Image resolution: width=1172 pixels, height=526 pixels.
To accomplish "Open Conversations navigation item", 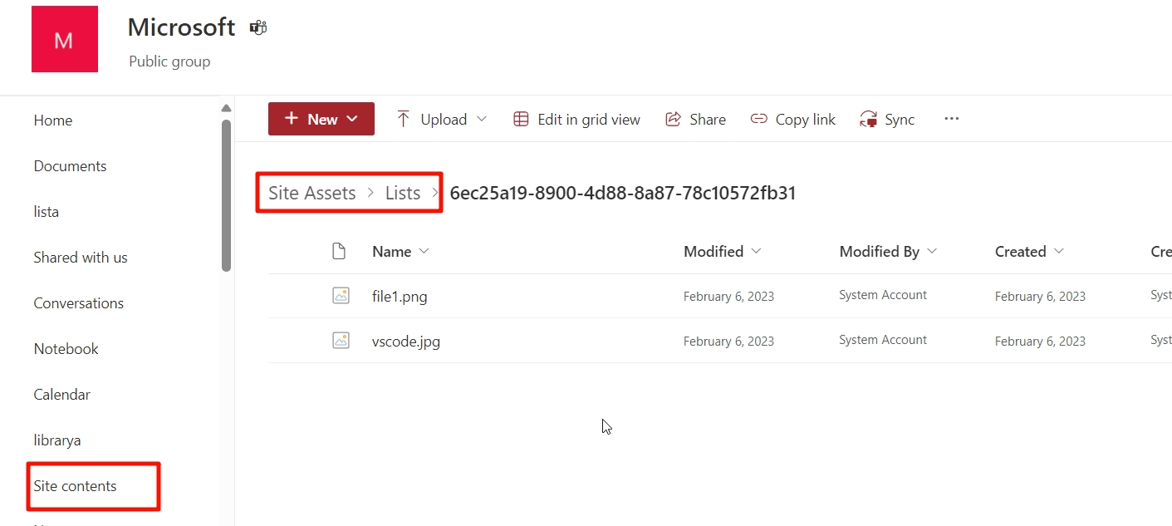I will [79, 303].
